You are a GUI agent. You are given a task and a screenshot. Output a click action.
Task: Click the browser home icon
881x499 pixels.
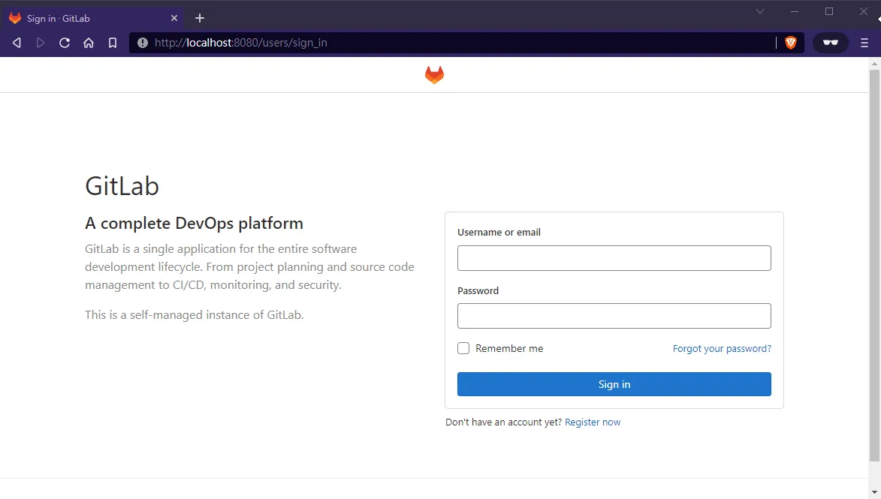(89, 43)
